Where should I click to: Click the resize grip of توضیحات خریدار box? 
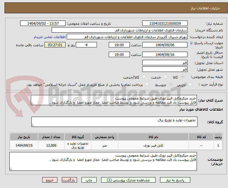pyautogui.click(x=11, y=169)
